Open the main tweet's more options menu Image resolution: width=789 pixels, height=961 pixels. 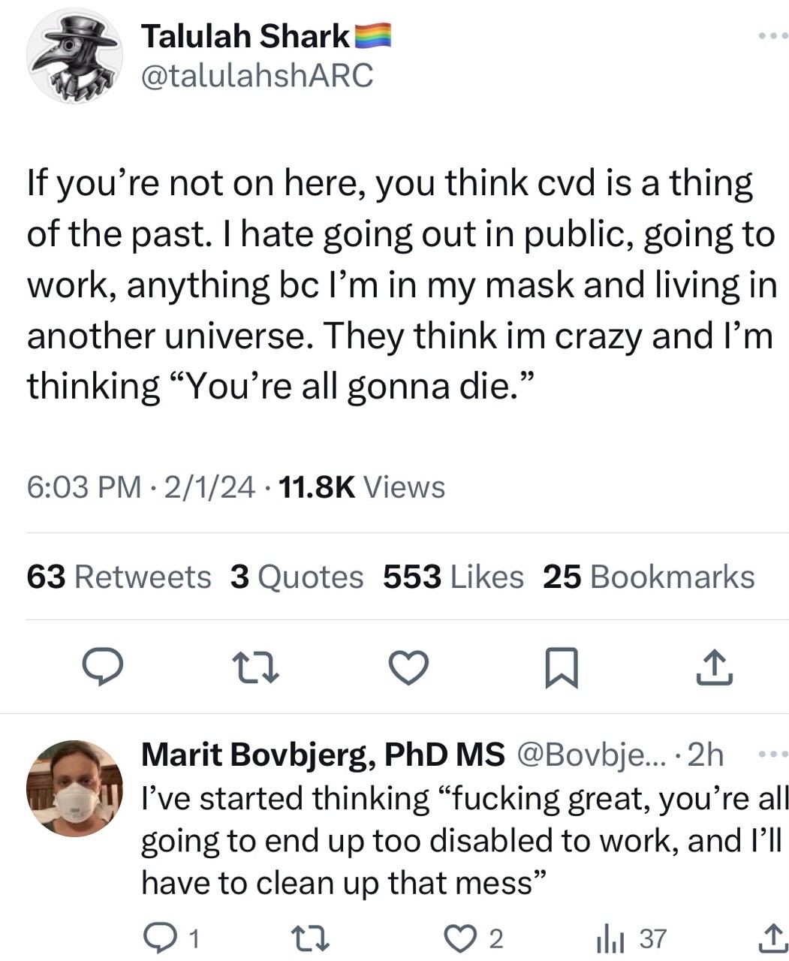point(772,36)
